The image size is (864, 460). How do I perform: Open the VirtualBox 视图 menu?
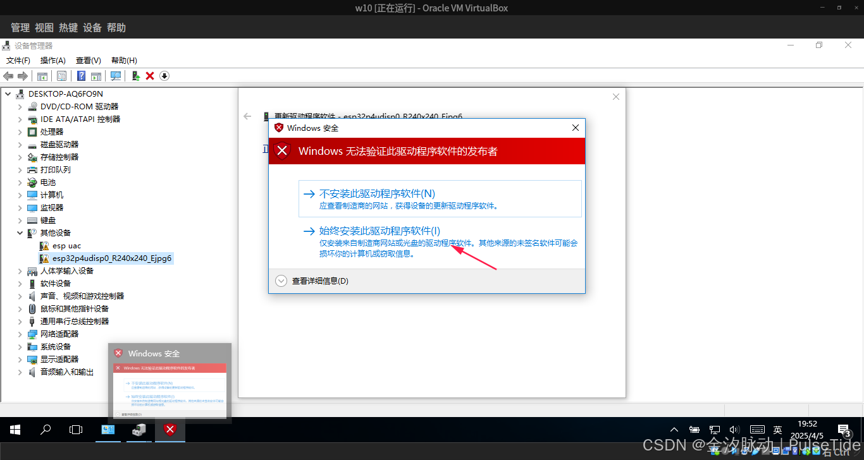click(x=44, y=28)
